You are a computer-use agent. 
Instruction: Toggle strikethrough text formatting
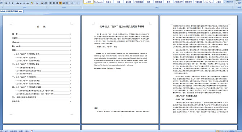pyautogui.click(x=17, y=3)
